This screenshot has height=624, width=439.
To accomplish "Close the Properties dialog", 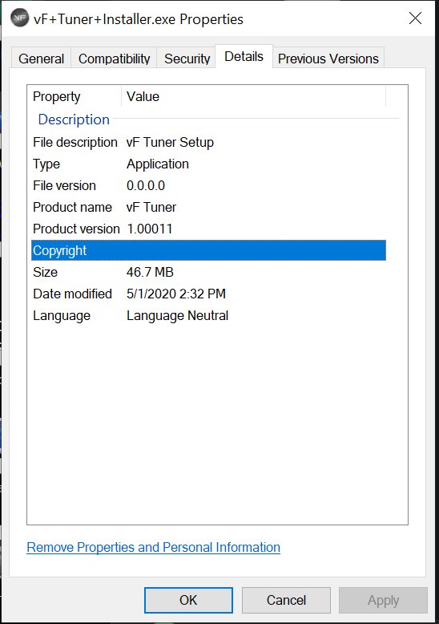I will pos(415,18).
